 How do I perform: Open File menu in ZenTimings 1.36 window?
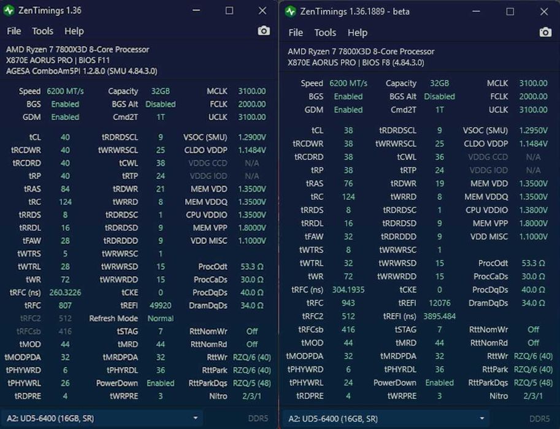click(13, 31)
